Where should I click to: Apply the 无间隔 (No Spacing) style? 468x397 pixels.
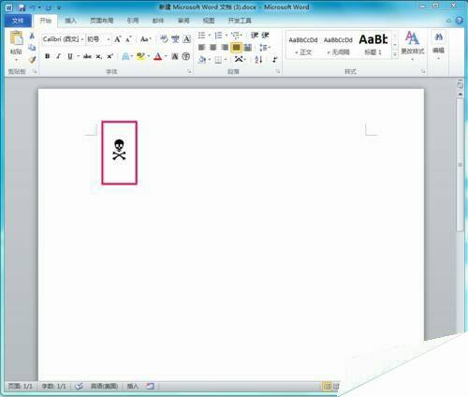coord(338,45)
